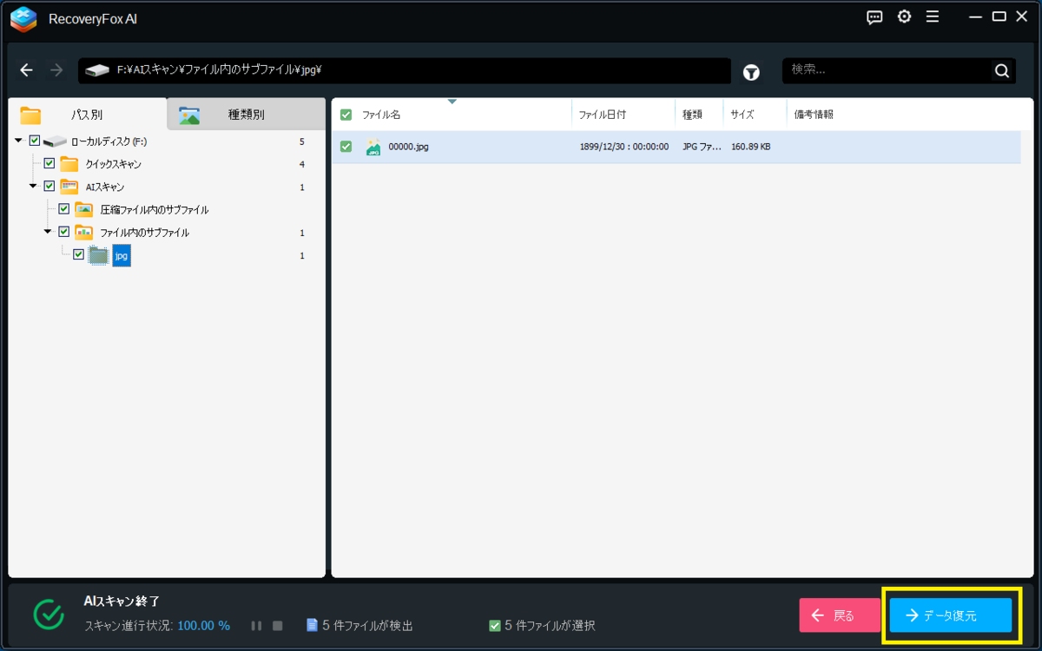Sort by サイズ column header

[x=742, y=115]
